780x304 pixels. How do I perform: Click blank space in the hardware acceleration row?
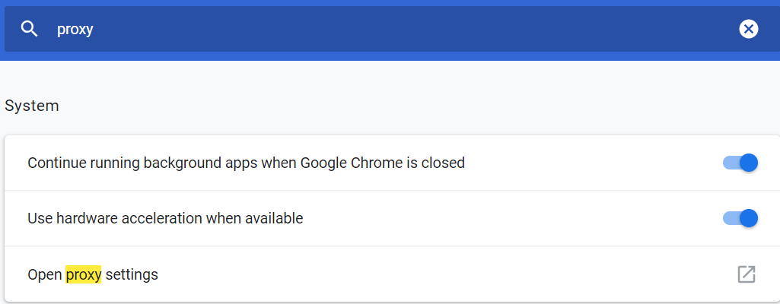(517, 218)
